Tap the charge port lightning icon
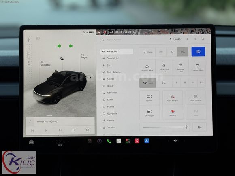 [x=90, y=77]
